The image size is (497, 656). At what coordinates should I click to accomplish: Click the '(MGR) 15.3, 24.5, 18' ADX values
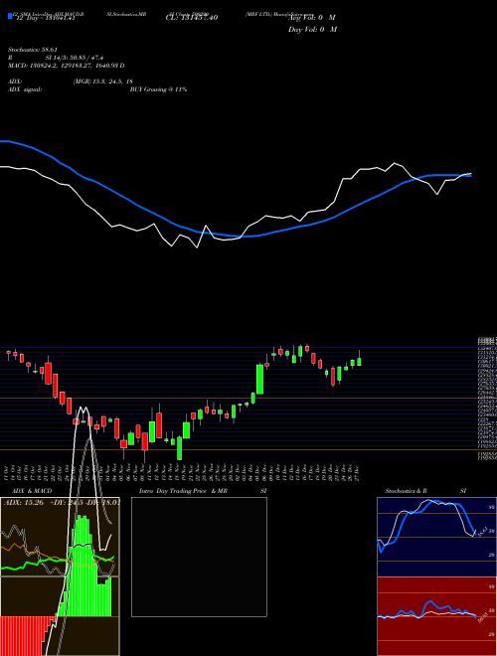click(x=103, y=82)
